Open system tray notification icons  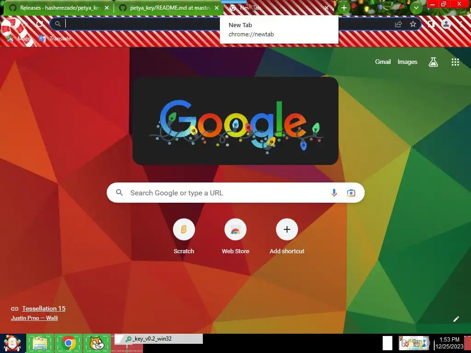414,343
